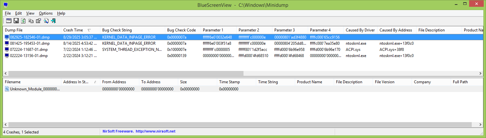This screenshot has width=486, height=138.
Task: Click the icon of dump 022224-13156-01.dmp
Action: 7,56
